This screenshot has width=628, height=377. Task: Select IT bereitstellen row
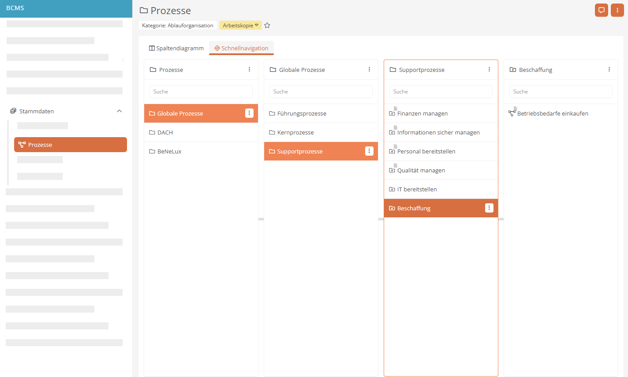(x=441, y=189)
